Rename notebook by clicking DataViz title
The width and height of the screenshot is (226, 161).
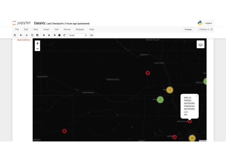(40, 23)
